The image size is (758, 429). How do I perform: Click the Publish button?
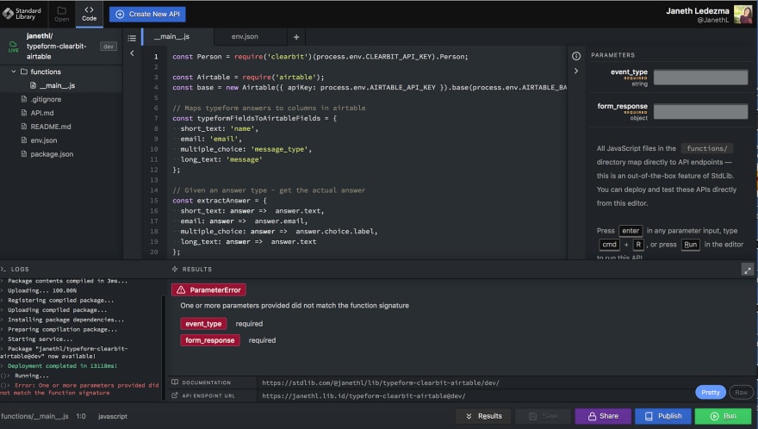[x=662, y=416]
